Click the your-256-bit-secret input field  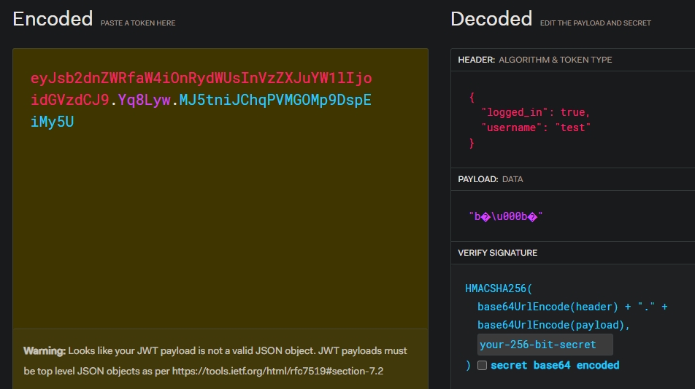(x=545, y=345)
